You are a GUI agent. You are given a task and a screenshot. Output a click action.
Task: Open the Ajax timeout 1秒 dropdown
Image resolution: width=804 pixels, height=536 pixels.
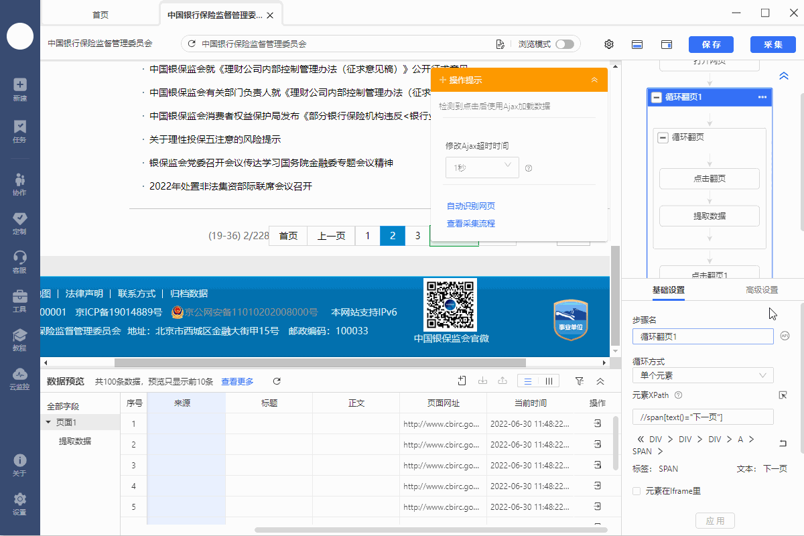482,167
